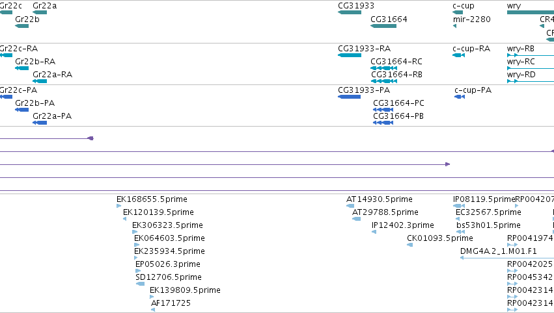Click transcript CG31664-RC glyph
The width and height of the screenshot is (554, 313).
point(383,68)
